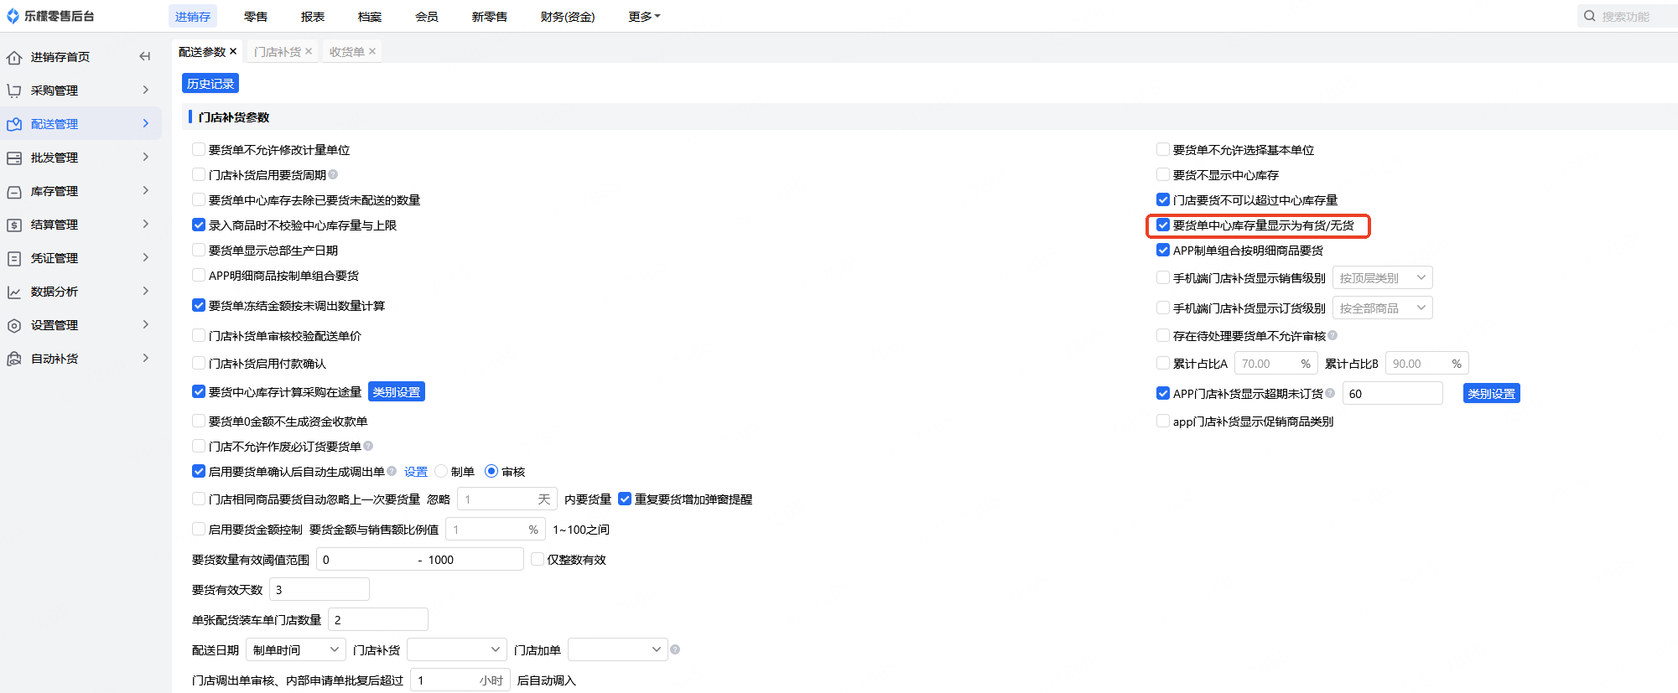
Task: Click the 历史记录 button
Action: click(210, 84)
